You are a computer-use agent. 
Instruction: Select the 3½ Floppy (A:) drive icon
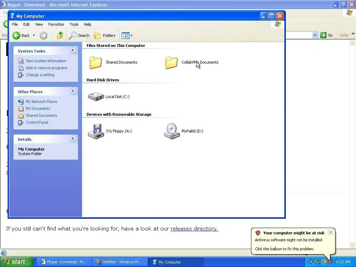pos(96,131)
